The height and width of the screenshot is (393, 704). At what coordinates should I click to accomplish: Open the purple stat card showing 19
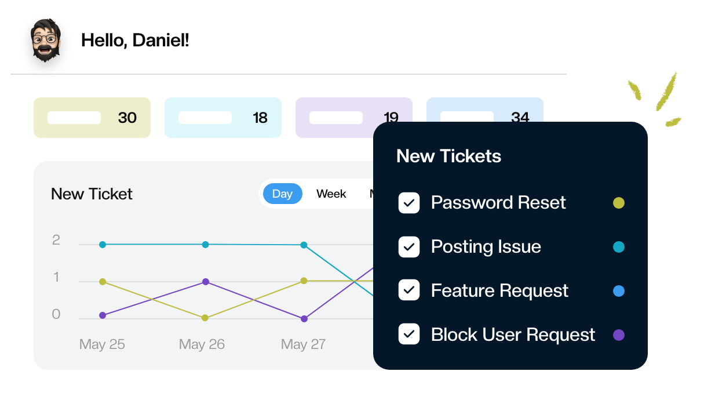pyautogui.click(x=335, y=118)
